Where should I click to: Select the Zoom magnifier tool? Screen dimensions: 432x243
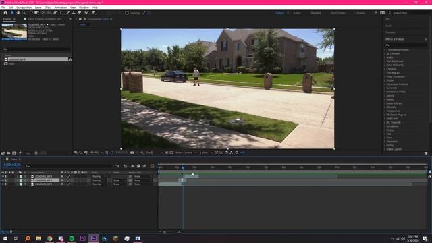24,13
